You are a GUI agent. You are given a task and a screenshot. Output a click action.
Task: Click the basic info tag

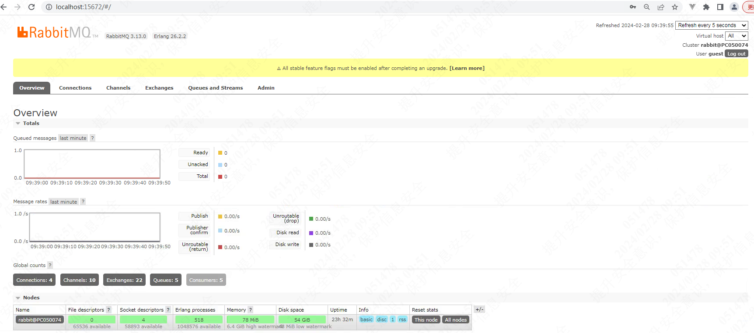point(367,319)
